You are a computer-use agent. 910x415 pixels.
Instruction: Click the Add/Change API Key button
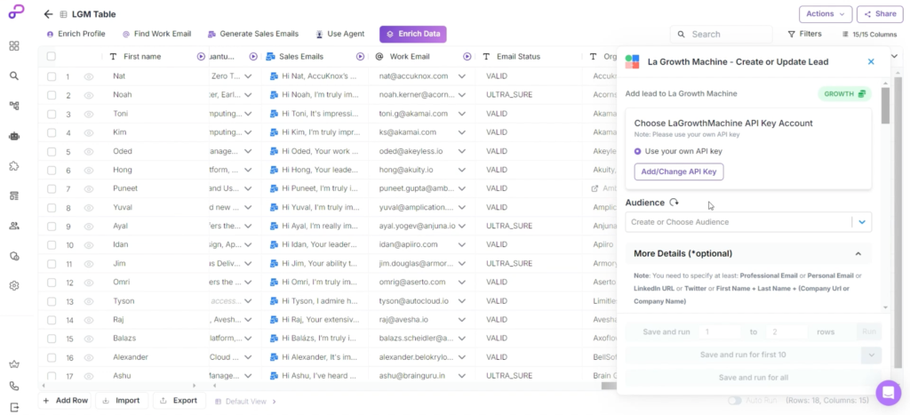click(679, 172)
